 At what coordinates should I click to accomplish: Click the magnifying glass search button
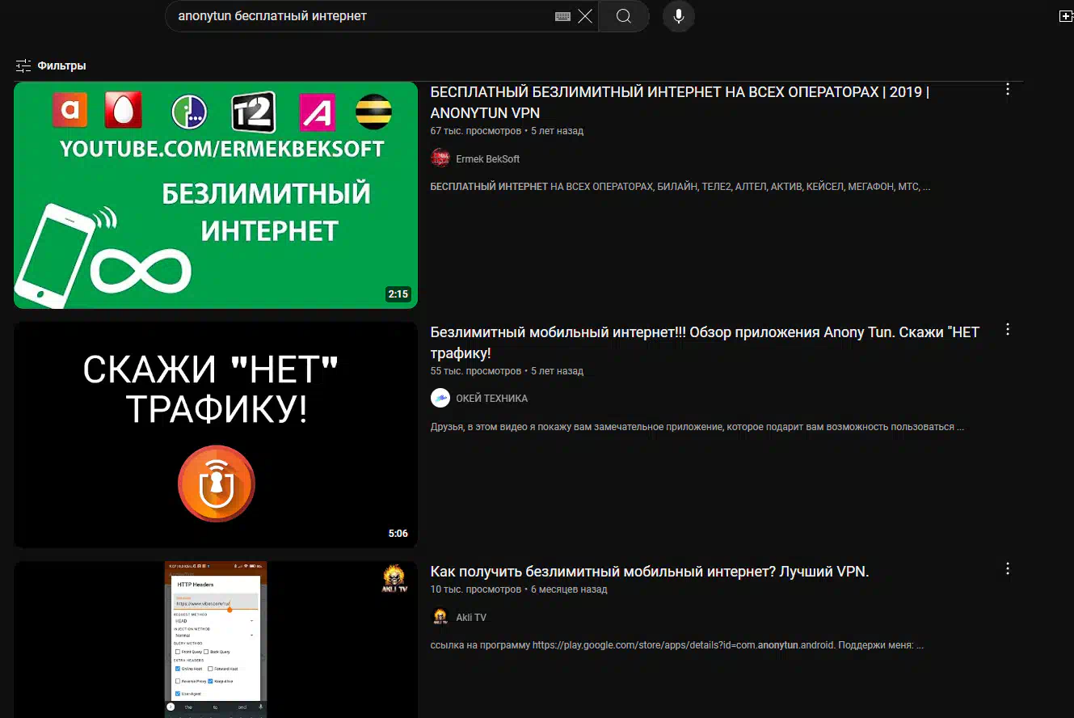pos(624,16)
